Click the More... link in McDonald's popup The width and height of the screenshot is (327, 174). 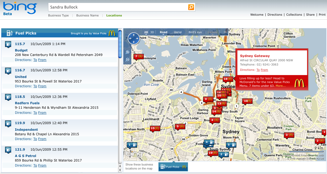point(281,86)
